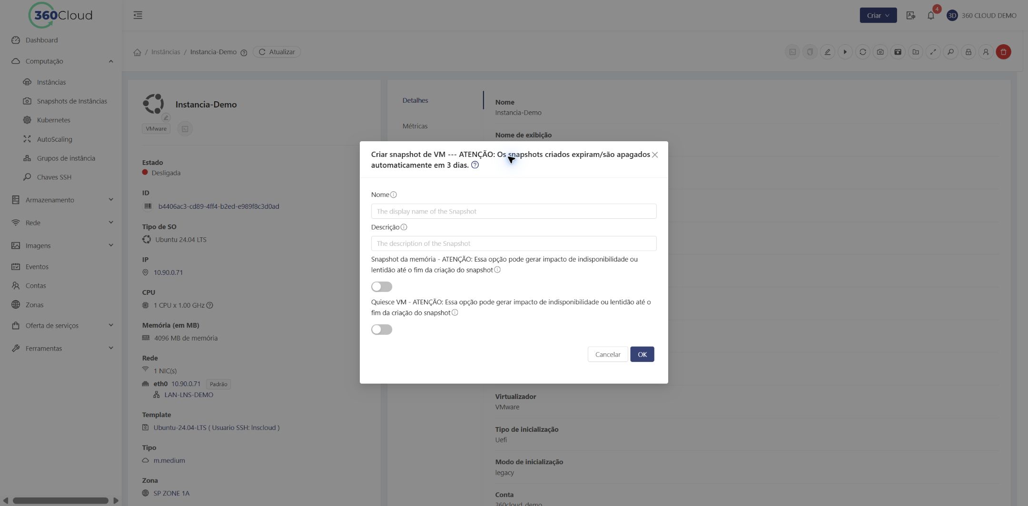Confirm snapshot creation with OK
This screenshot has height=506, width=1028.
tap(642, 354)
